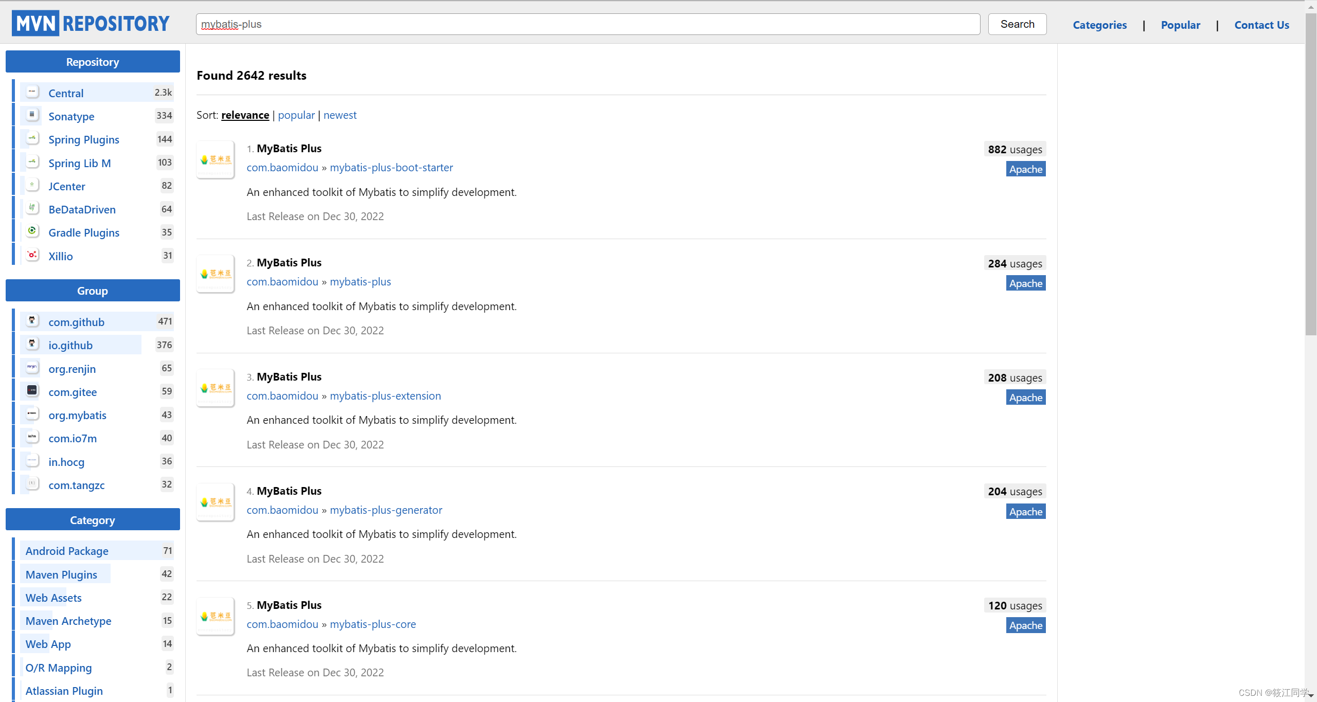This screenshot has width=1317, height=702.
Task: Click the org.mybatis group icon
Action: click(32, 414)
